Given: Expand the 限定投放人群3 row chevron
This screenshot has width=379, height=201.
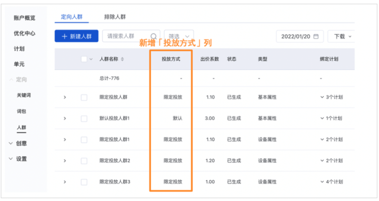Looking at the screenshot, I should tap(65, 182).
